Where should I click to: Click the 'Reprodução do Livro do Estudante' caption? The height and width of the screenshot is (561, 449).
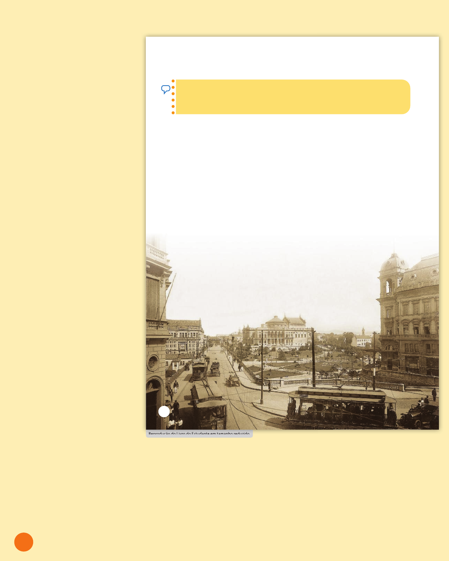coord(199,434)
